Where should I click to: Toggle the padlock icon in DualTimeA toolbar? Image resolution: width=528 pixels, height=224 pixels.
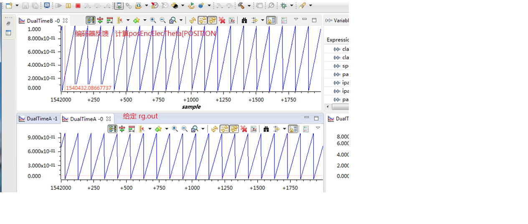click(x=293, y=129)
